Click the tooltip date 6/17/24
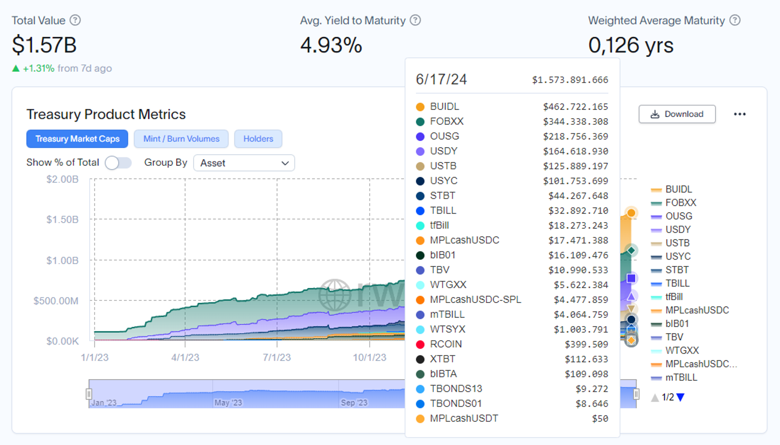Screen dimensions: 780x445 [441, 79]
